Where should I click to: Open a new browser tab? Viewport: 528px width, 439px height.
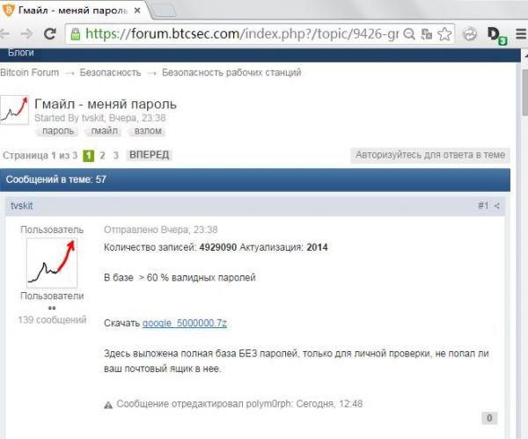pos(164,11)
